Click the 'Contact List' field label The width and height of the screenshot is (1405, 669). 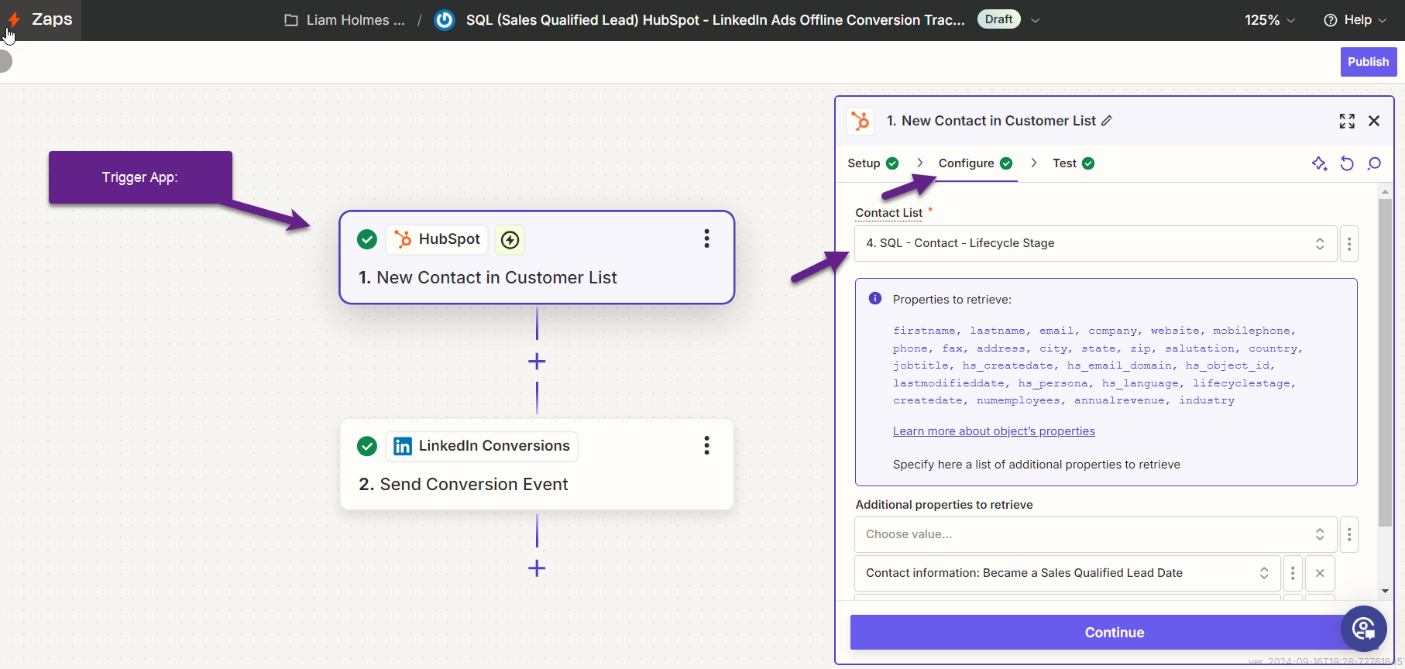pos(889,213)
